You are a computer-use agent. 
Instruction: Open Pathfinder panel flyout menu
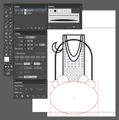click(46, 83)
